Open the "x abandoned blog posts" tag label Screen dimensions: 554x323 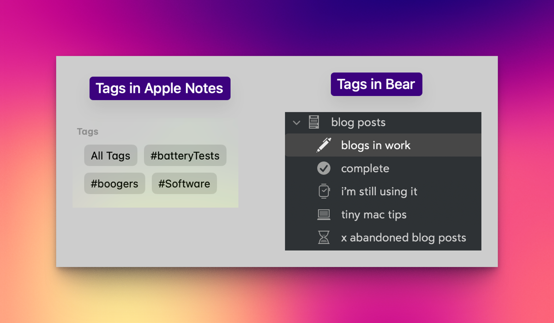(403, 238)
